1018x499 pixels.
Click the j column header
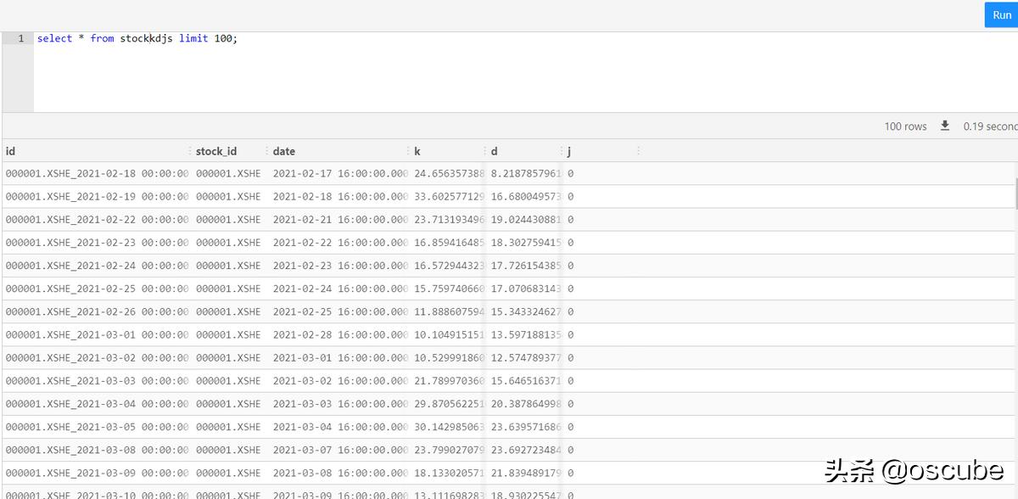pos(569,151)
